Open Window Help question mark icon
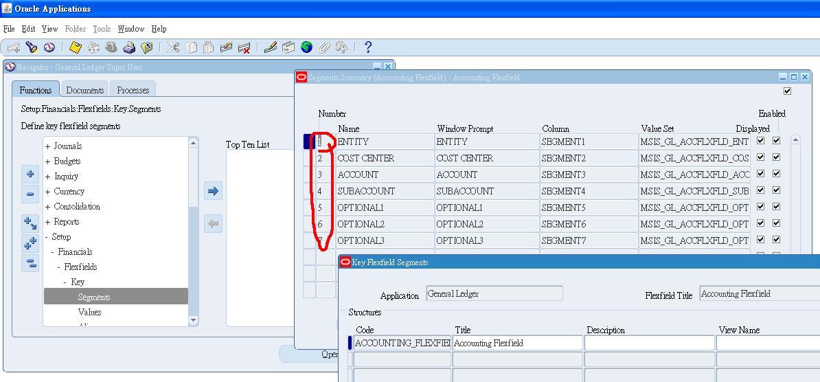The width and height of the screenshot is (820, 382). [367, 47]
